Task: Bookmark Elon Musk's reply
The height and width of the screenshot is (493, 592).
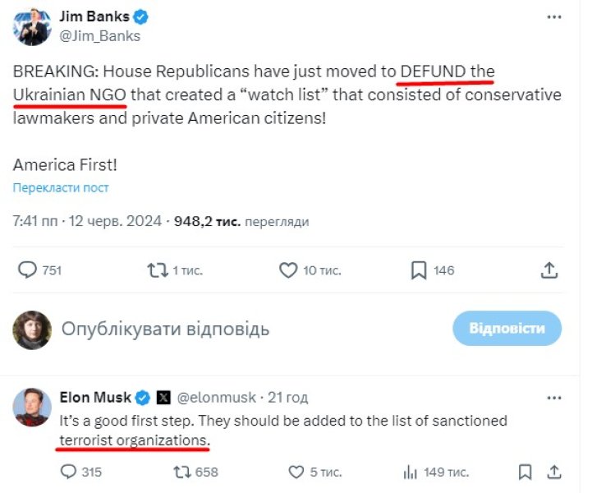Action: pyautogui.click(x=525, y=472)
